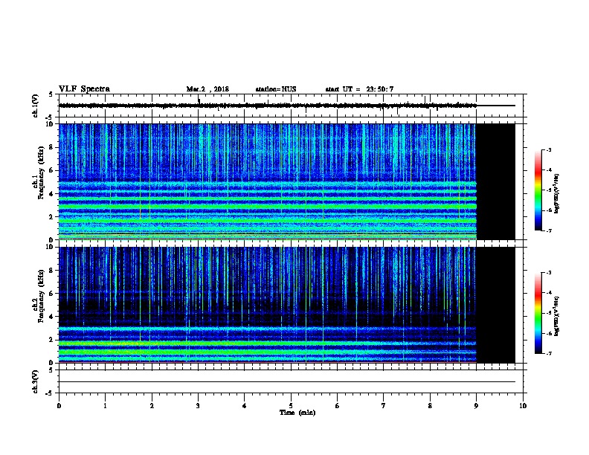The width and height of the screenshot is (589, 455).
Task: Click the "2" kHz tick of ch.2 spectrogram
Action: click(x=52, y=340)
